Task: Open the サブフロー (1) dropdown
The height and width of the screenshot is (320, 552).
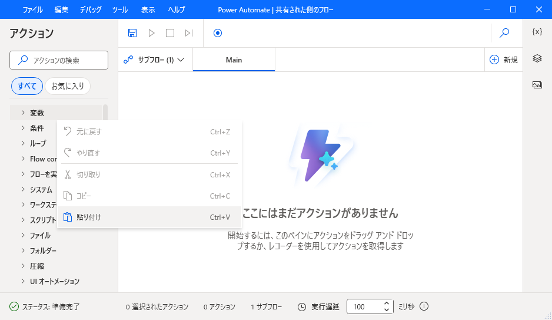Action: click(x=154, y=60)
